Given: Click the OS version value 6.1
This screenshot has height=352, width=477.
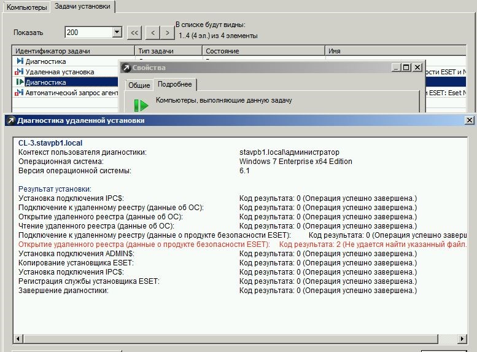Looking at the screenshot, I should coord(244,171).
